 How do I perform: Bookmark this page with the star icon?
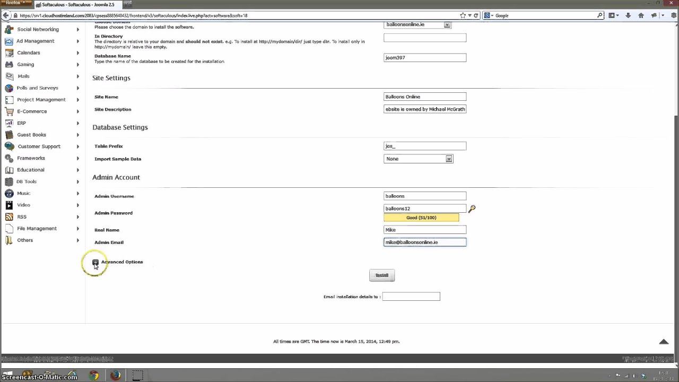(463, 15)
